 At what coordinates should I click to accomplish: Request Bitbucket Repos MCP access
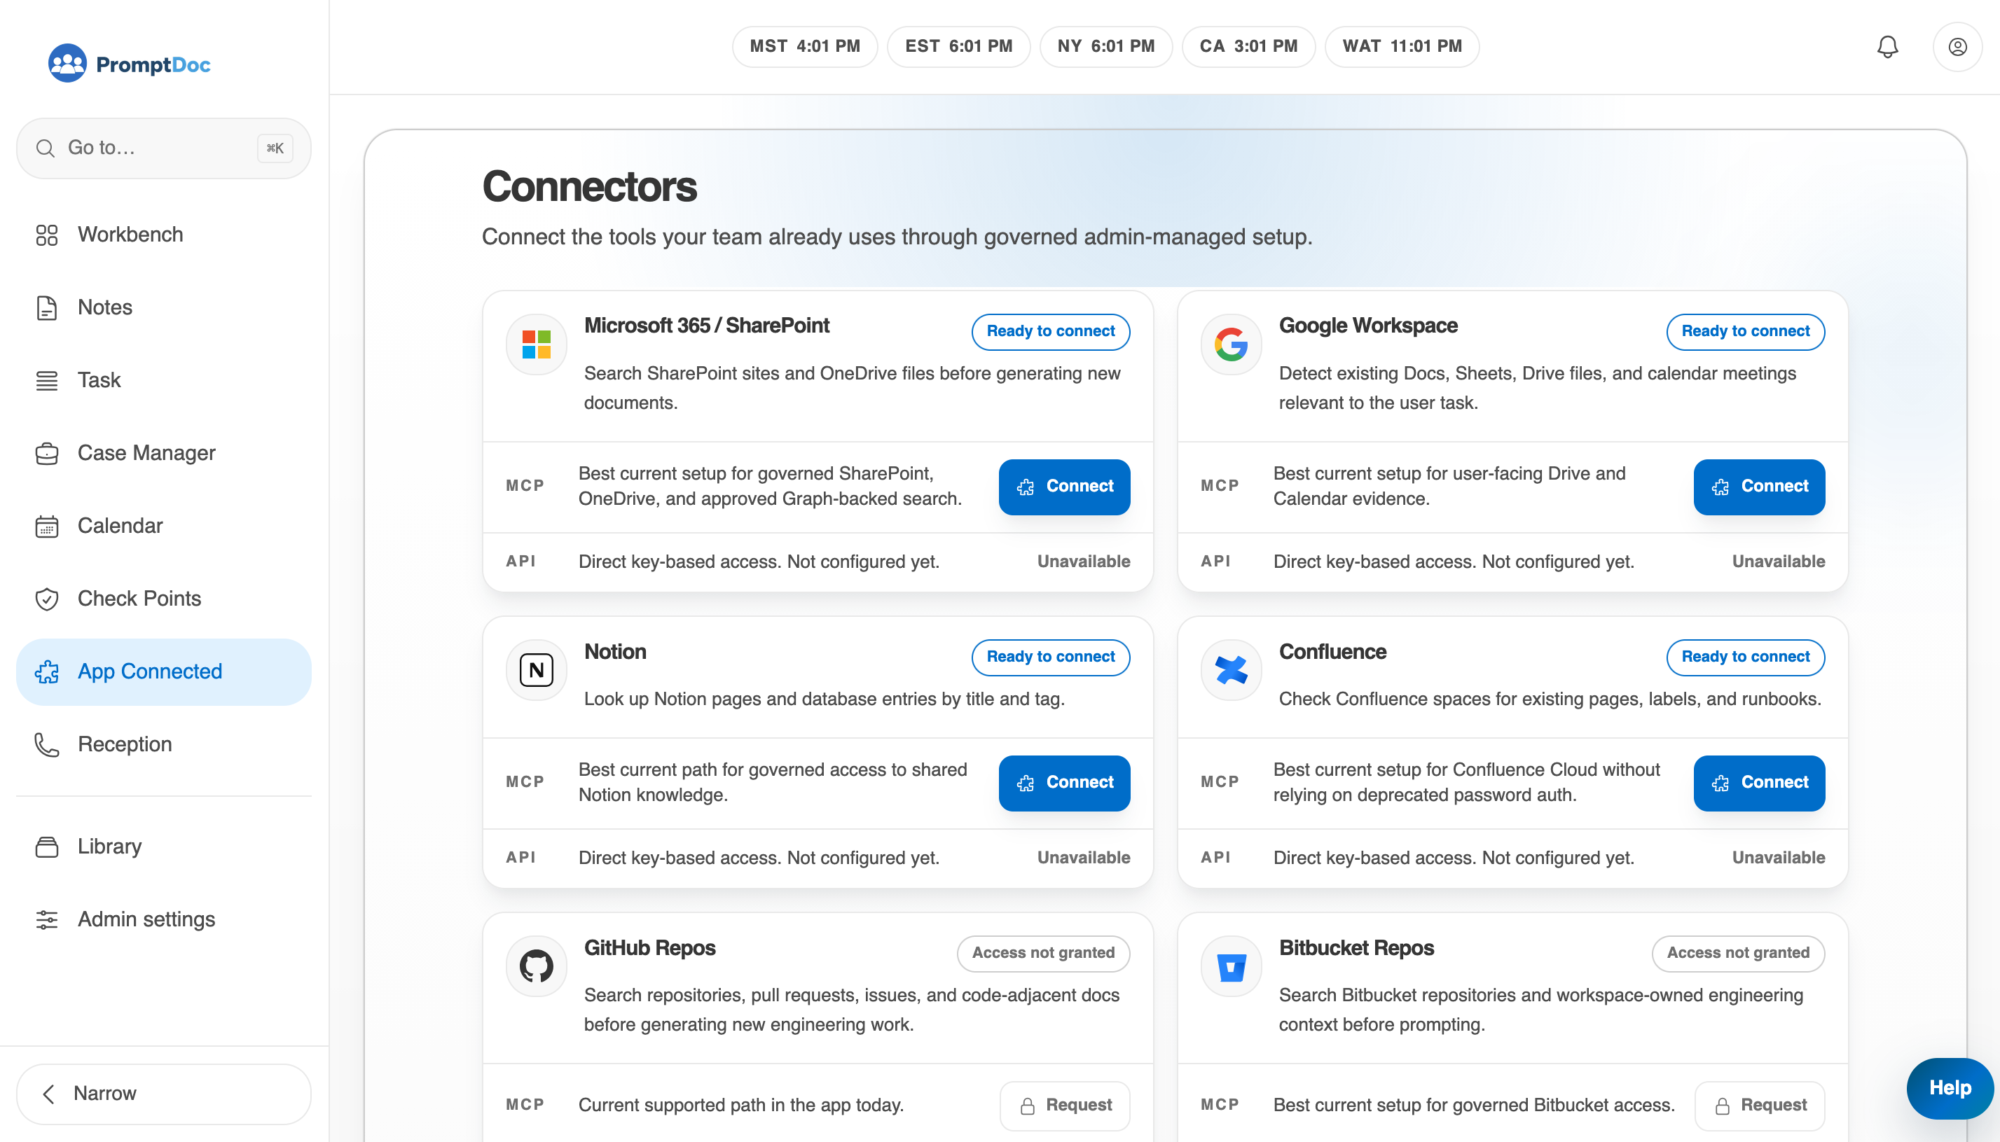[x=1759, y=1105]
